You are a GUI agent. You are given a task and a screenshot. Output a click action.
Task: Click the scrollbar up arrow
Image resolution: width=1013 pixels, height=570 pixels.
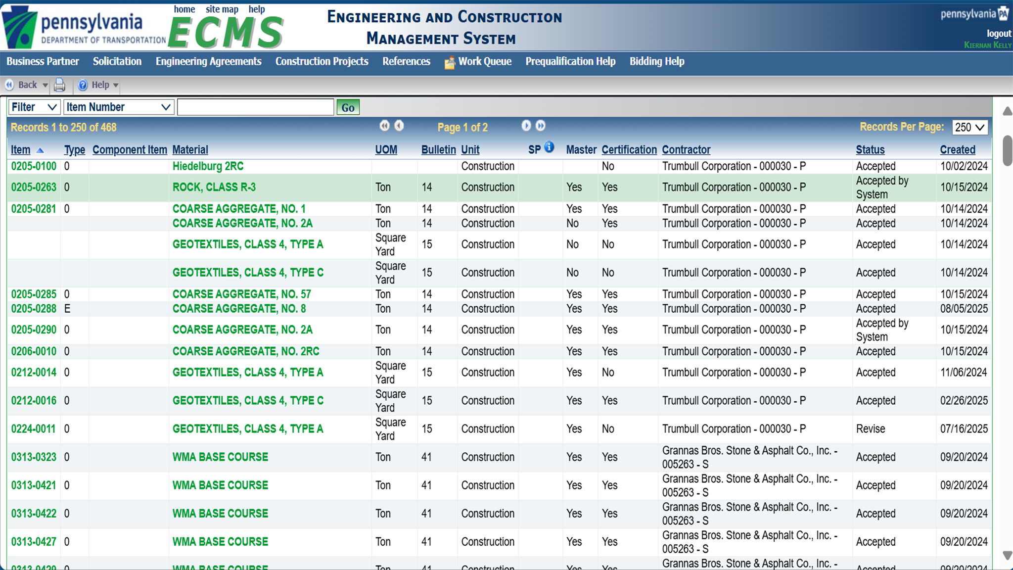pyautogui.click(x=1007, y=111)
